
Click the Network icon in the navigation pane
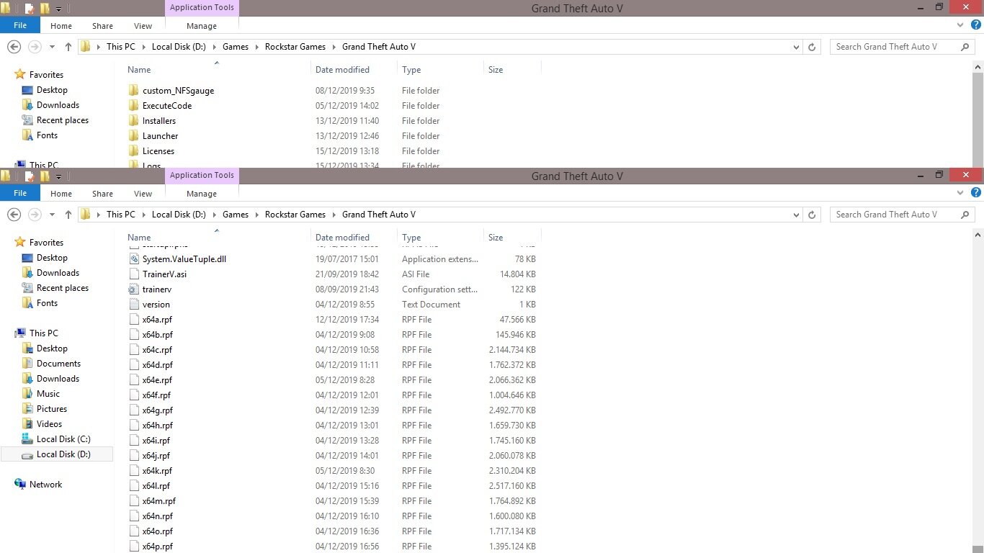[x=20, y=485]
